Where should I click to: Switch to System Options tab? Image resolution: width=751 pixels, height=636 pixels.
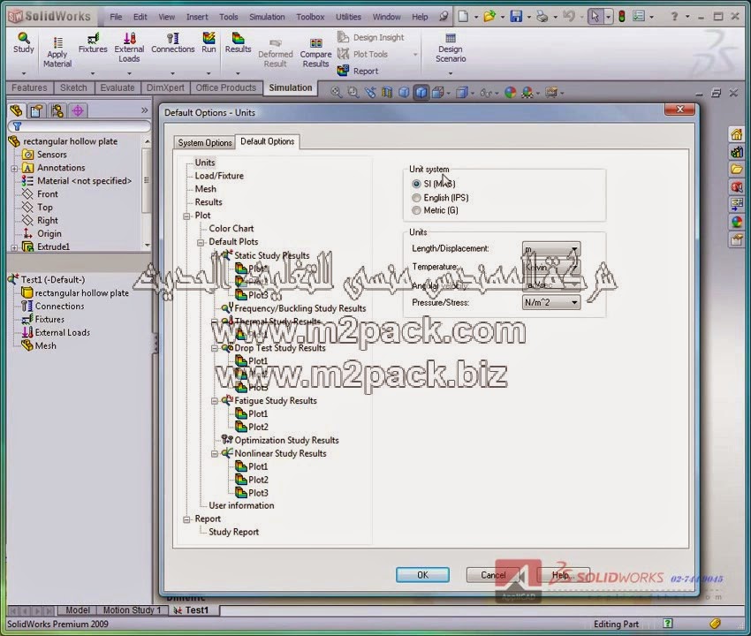[x=204, y=143]
